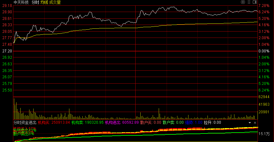
Task: Click the 29.18 top price axis label
Action: pyautogui.click(x=7, y=6)
